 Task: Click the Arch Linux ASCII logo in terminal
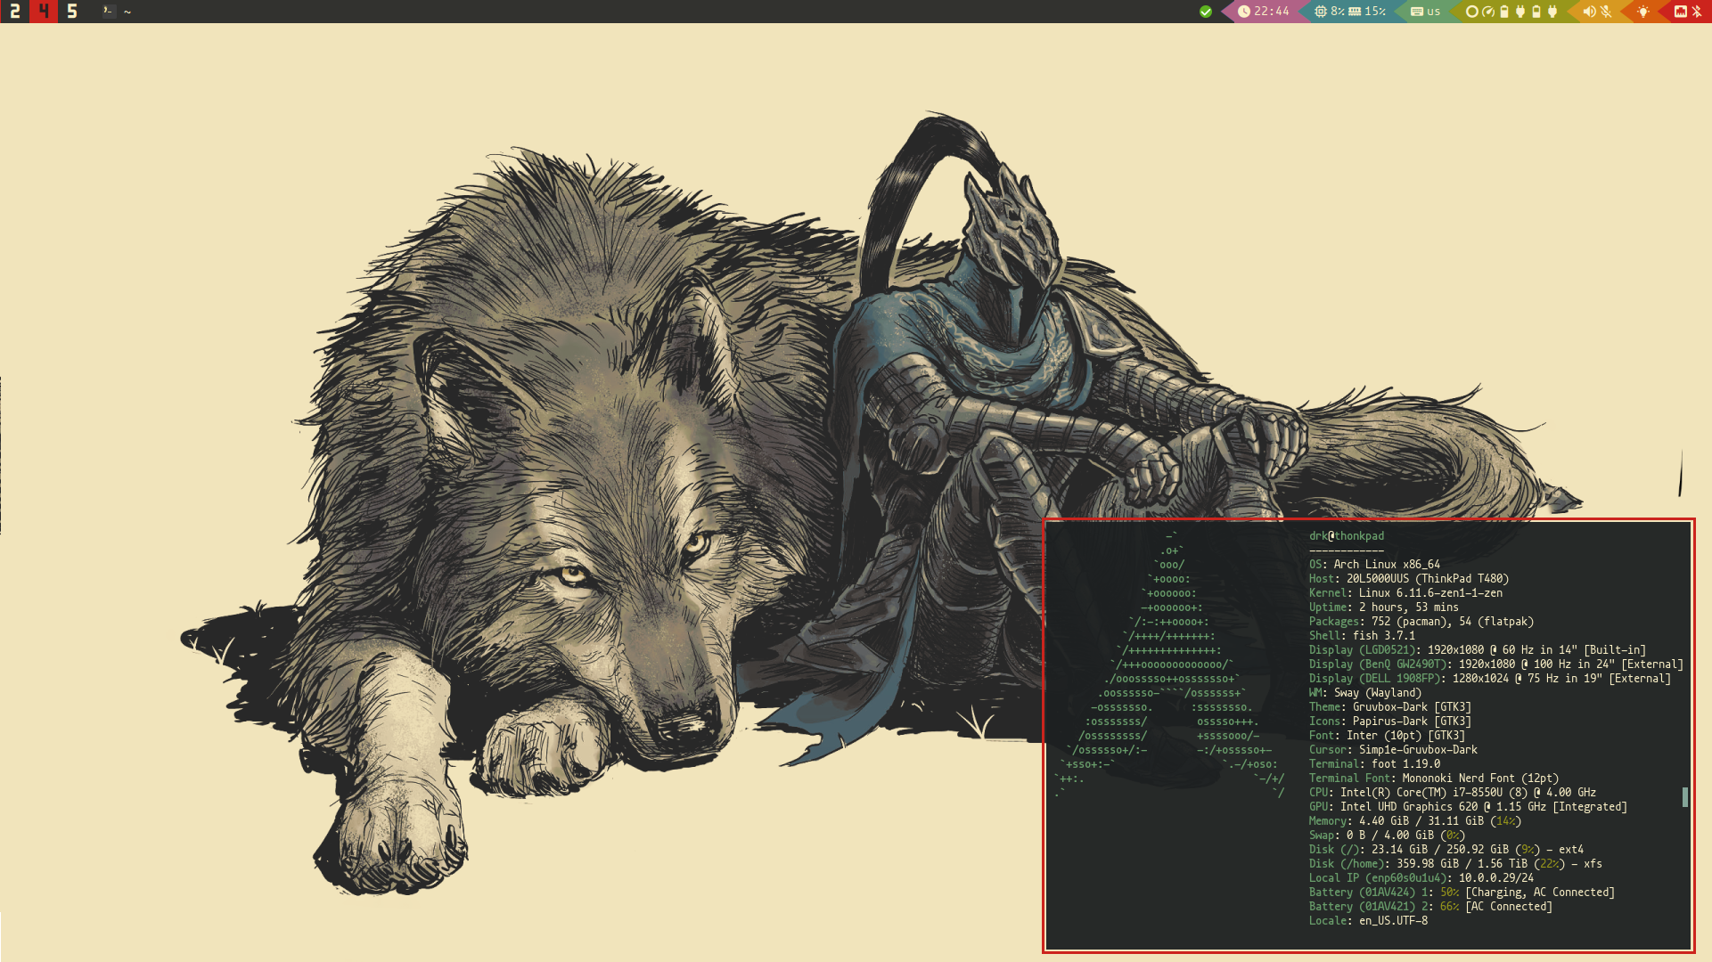(1170, 664)
